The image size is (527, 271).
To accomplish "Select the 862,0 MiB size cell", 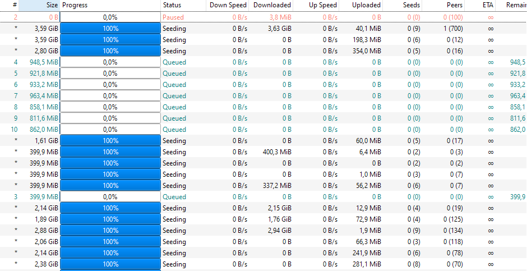I will pos(44,130).
